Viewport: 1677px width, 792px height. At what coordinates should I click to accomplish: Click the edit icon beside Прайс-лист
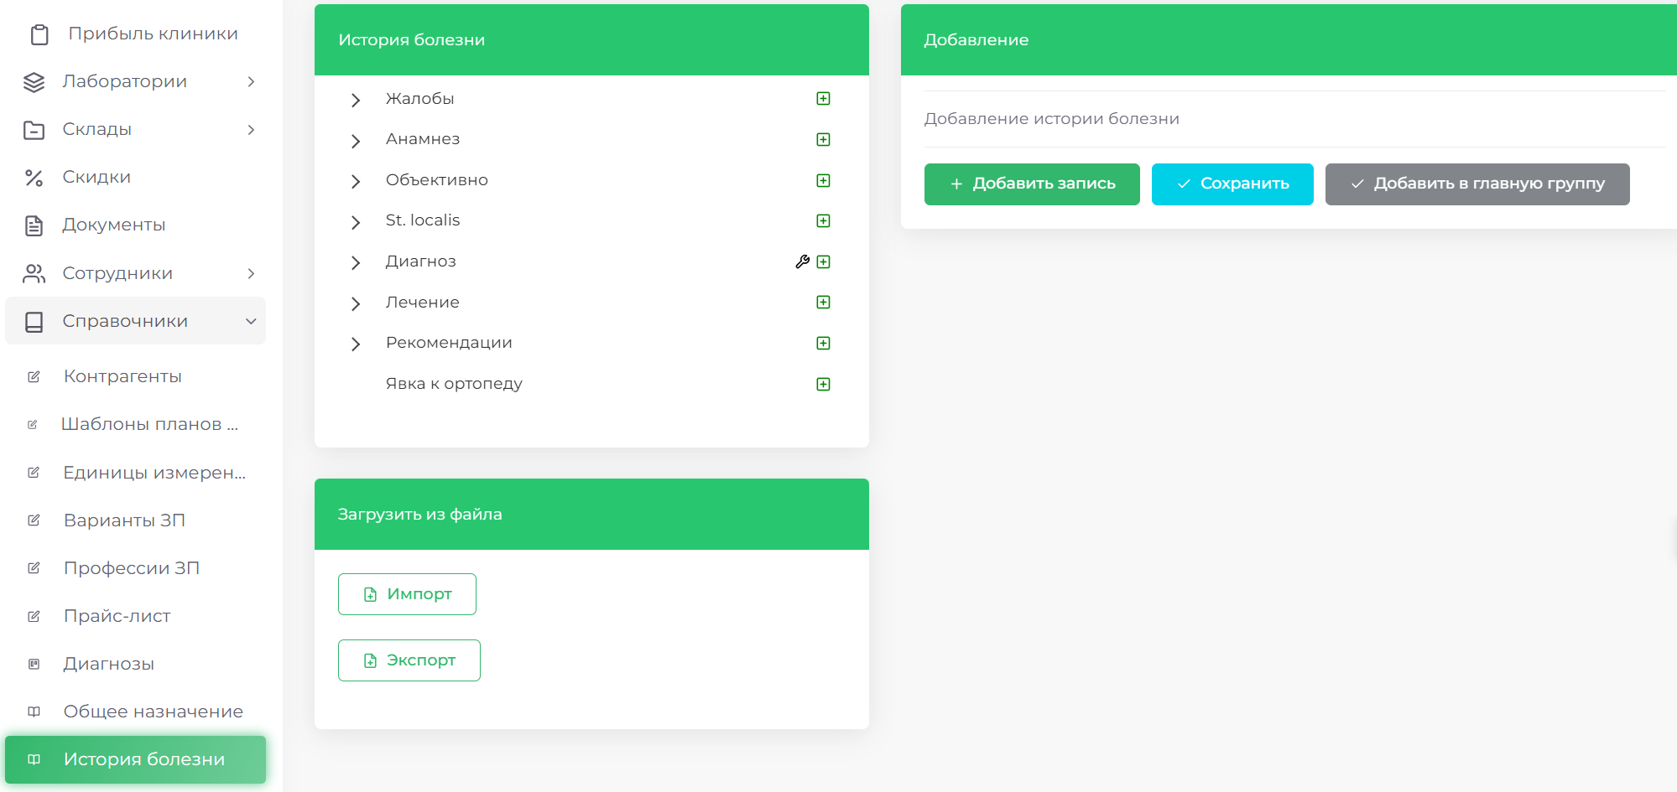34,616
